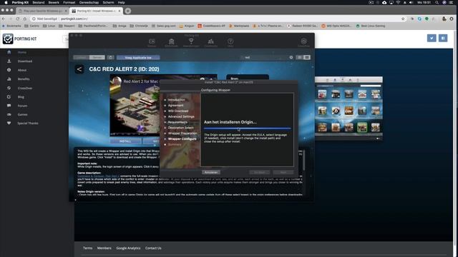
Task: Open Home in the website sidebar
Action: pyautogui.click(x=22, y=52)
